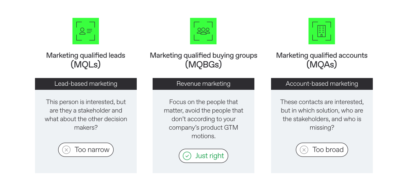Click the green buying group people icon
The height and width of the screenshot is (191, 407).
(x=203, y=31)
